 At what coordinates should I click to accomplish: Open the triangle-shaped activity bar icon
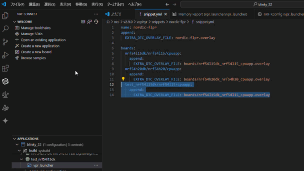[5, 108]
